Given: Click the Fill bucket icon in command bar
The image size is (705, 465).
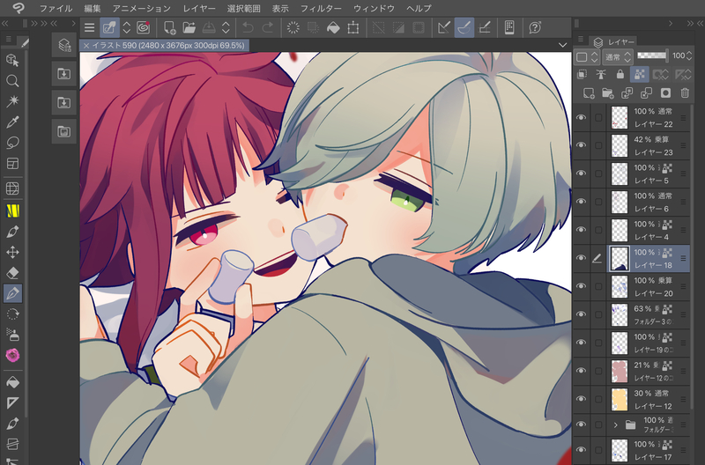Looking at the screenshot, I should pos(333,28).
